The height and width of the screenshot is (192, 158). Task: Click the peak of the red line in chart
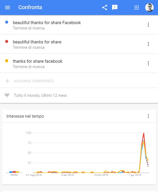(x=144, y=133)
